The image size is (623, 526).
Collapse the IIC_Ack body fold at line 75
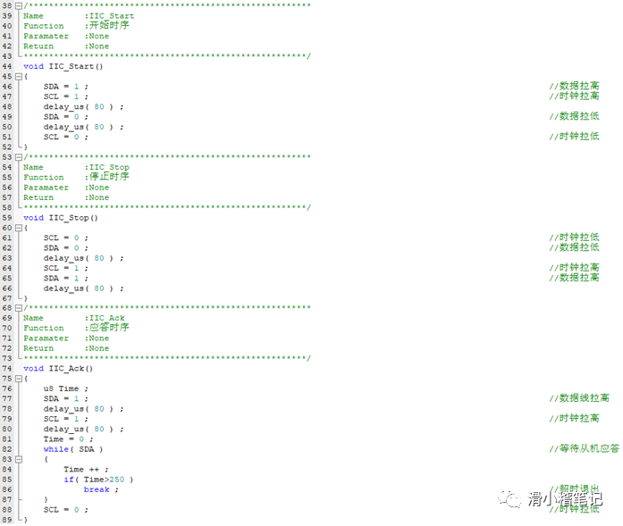[18, 379]
